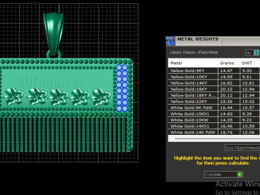Image resolution: width=260 pixels, height=195 pixels.
Task: Select the Yellow Gold:14KY row
Action: coord(214,83)
